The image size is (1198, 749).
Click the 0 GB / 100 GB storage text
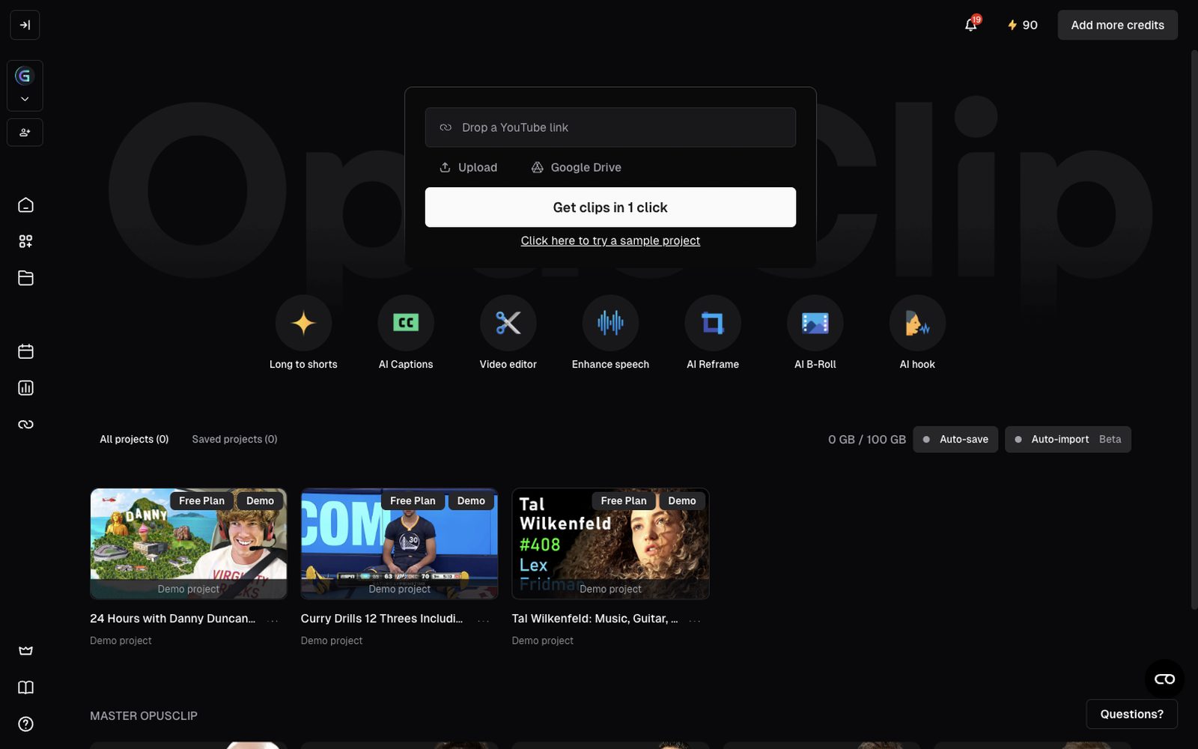click(867, 440)
